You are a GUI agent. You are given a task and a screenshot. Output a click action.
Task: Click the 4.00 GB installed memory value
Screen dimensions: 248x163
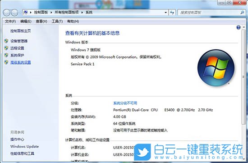tap(119, 117)
